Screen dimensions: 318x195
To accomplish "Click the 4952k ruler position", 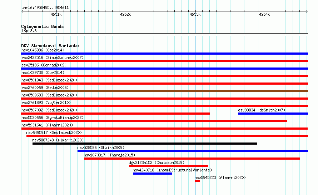I will [x=125, y=14].
